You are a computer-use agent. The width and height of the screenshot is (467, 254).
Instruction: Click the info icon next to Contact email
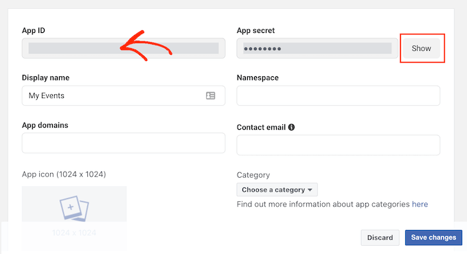tap(291, 127)
